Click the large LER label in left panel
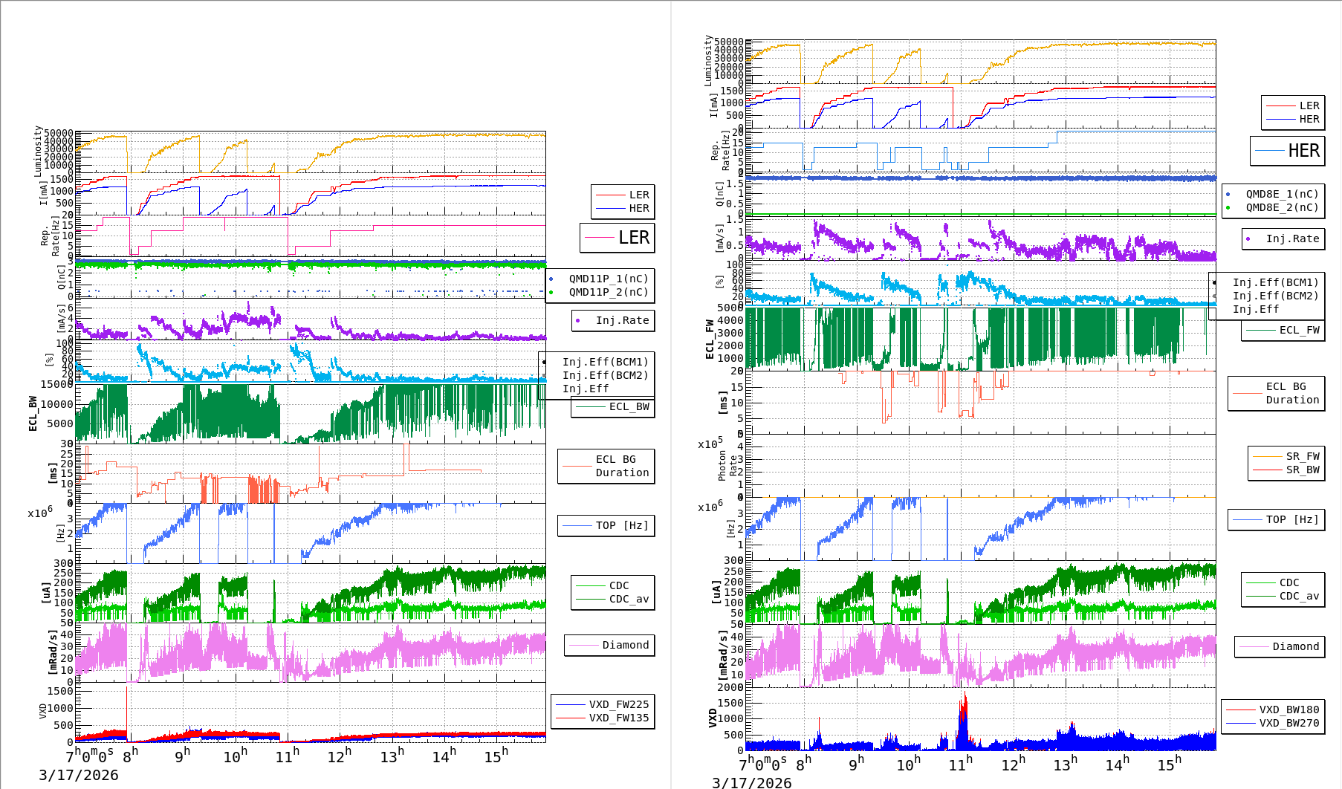This screenshot has height=789, width=1342. [617, 238]
